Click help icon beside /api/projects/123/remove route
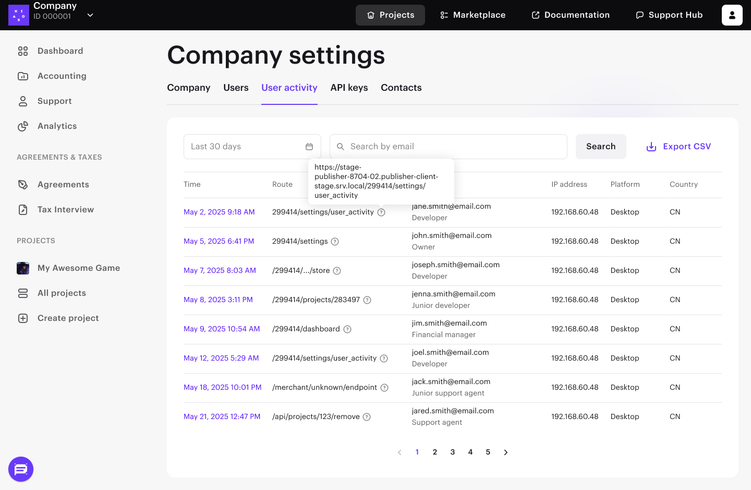The image size is (751, 490). 367,417
